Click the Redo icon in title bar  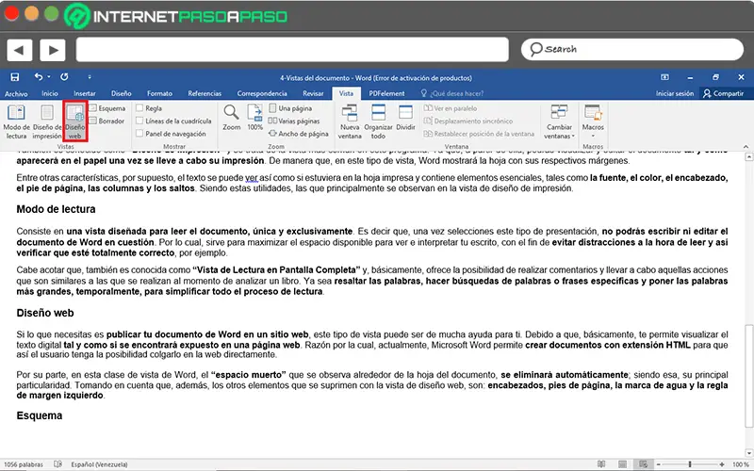click(x=64, y=77)
